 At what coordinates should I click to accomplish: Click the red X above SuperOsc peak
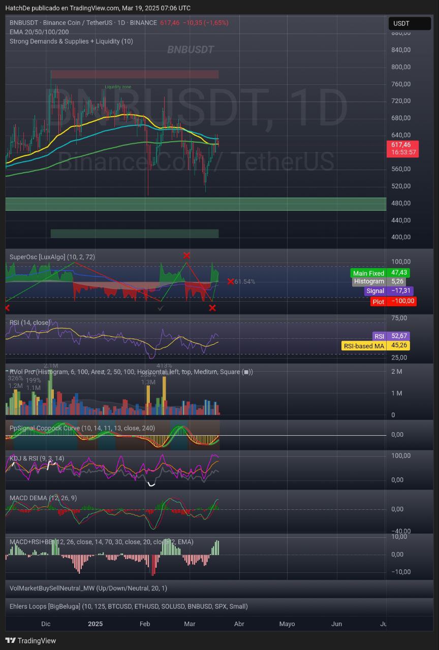coord(186,255)
